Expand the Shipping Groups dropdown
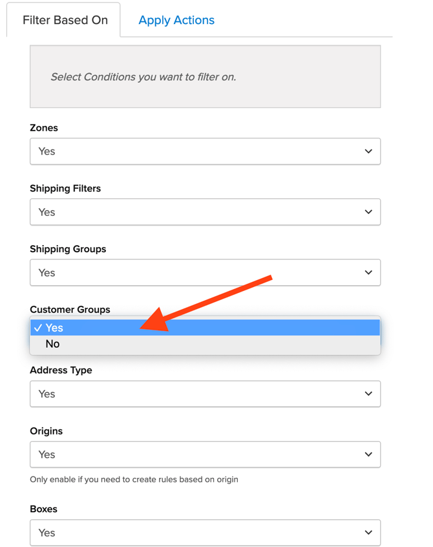Viewport: 433px width, 547px height. [205, 272]
